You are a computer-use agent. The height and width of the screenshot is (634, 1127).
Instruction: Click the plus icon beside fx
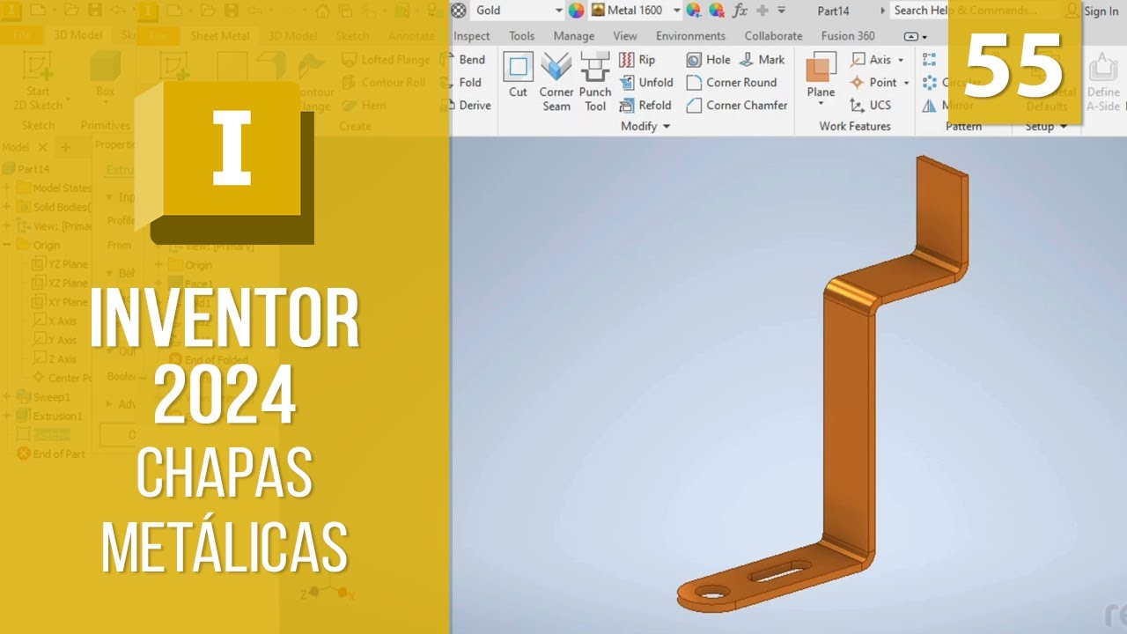(762, 11)
